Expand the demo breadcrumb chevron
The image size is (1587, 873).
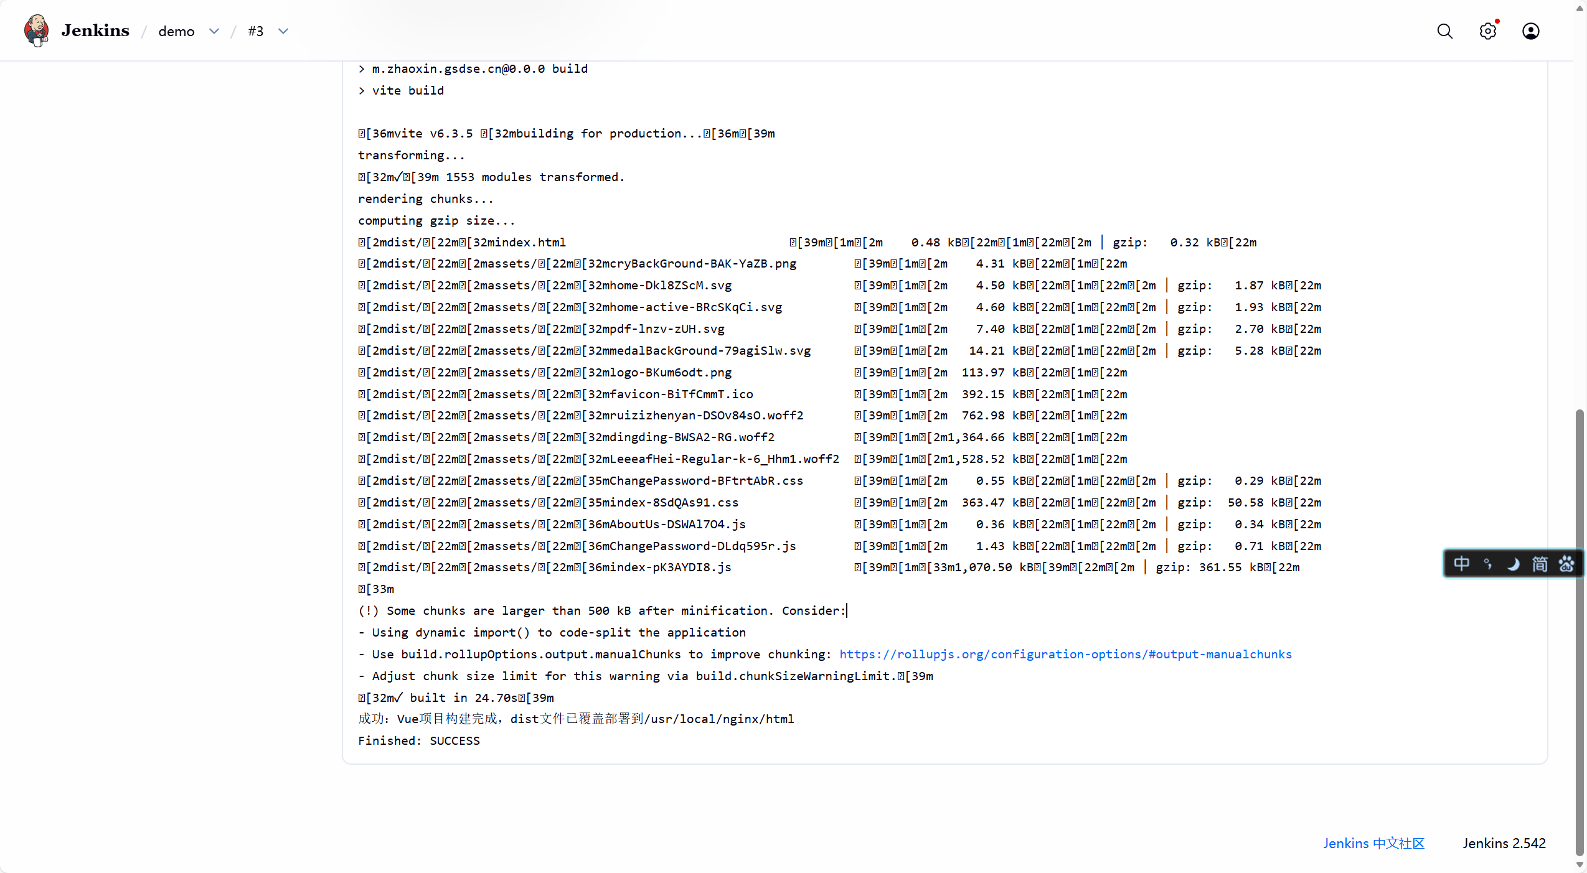pyautogui.click(x=214, y=31)
